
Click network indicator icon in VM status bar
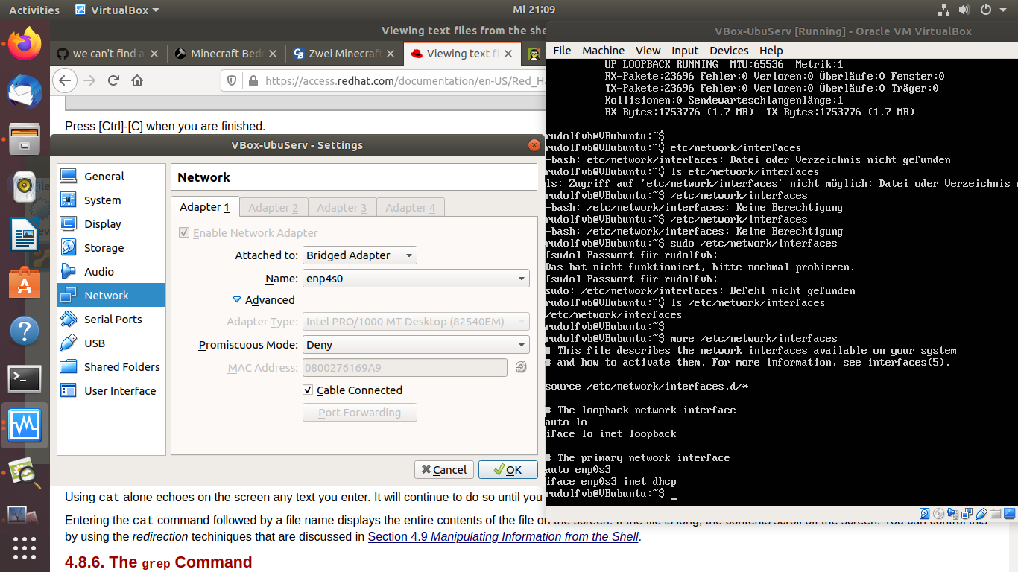967,514
